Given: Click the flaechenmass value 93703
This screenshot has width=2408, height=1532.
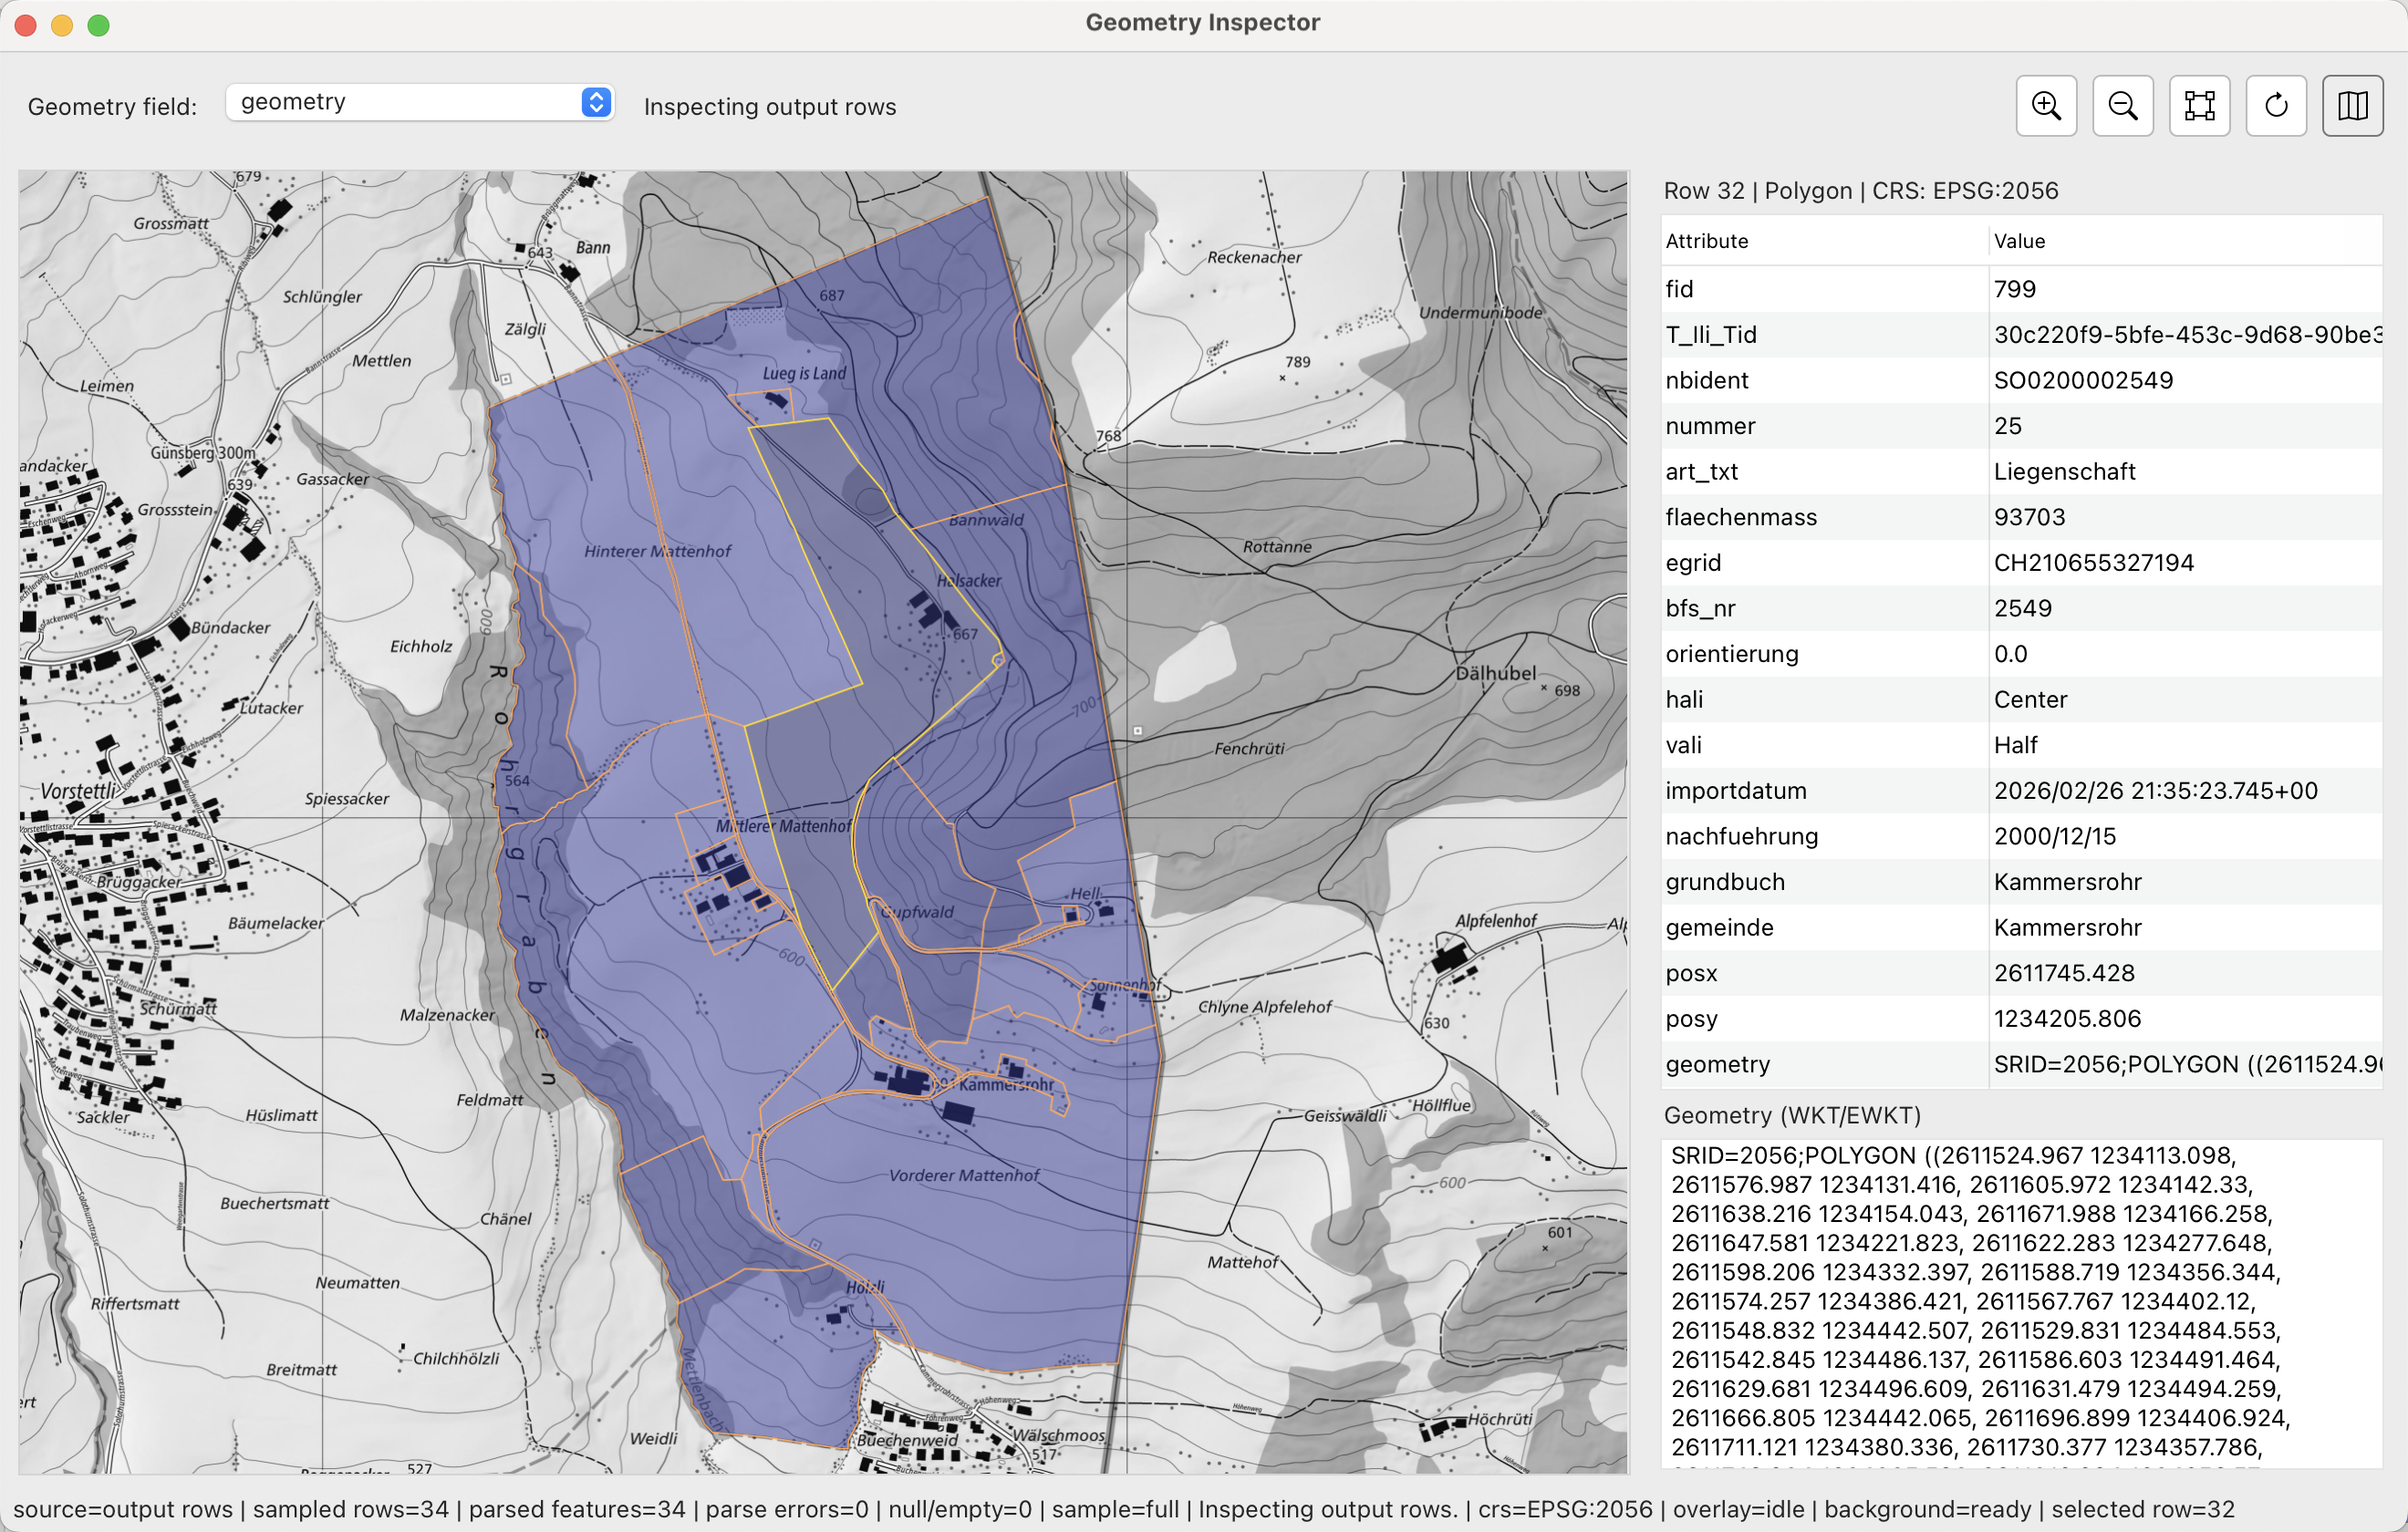Looking at the screenshot, I should coord(2029,517).
